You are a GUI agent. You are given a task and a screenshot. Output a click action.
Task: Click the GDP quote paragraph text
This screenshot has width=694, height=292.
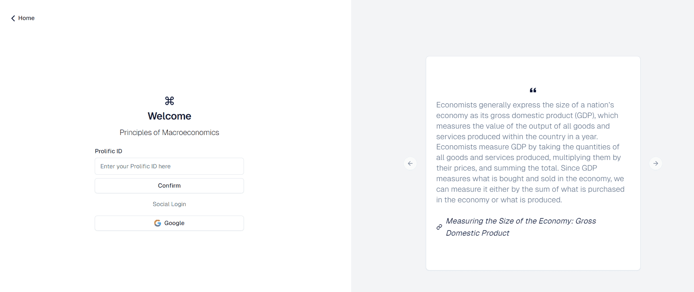tap(530, 152)
